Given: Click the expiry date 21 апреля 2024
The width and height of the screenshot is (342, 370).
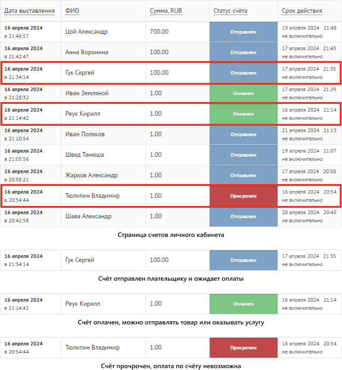Looking at the screenshot, I should [301, 130].
